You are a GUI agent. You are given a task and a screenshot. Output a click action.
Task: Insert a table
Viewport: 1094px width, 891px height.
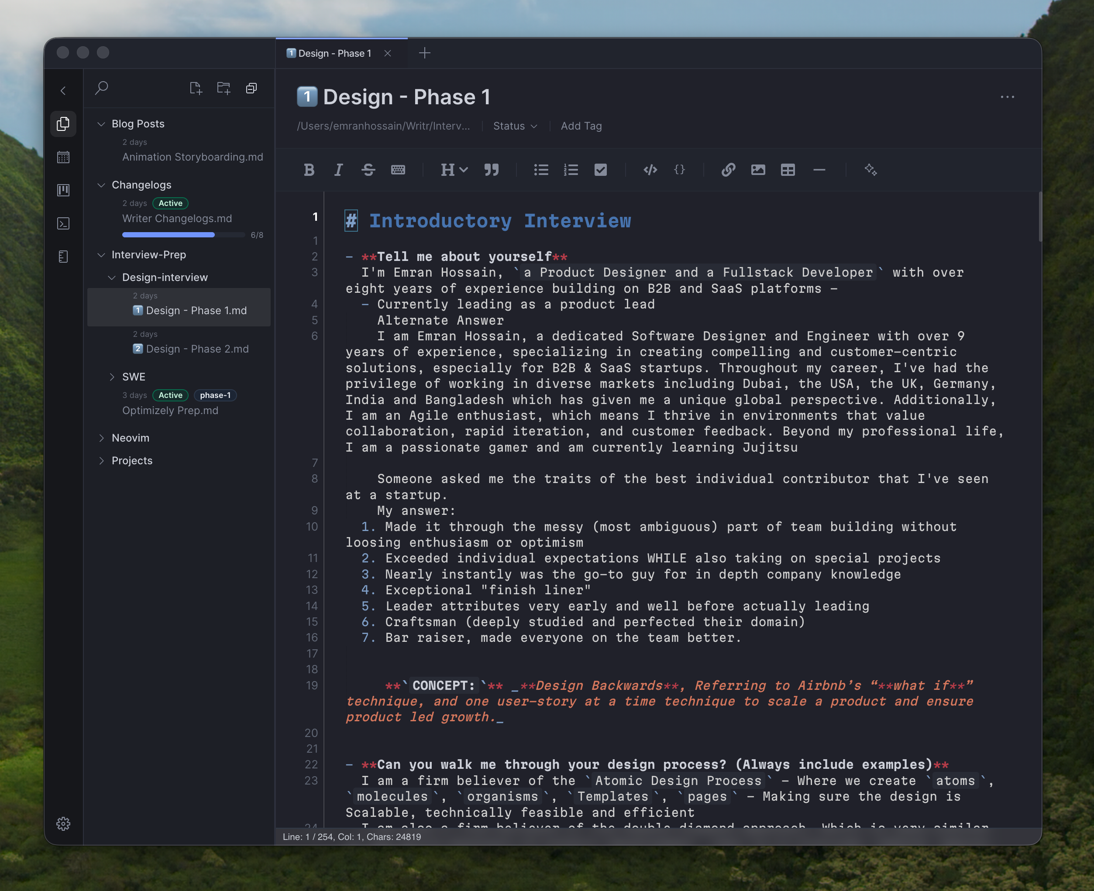click(x=788, y=170)
